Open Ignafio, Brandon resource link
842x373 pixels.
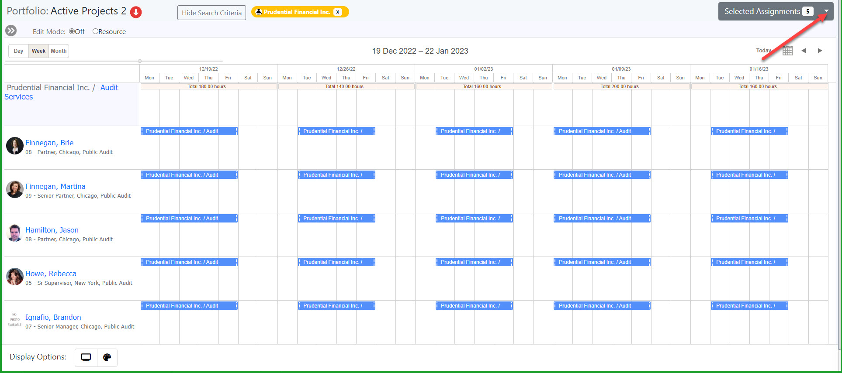click(x=53, y=317)
